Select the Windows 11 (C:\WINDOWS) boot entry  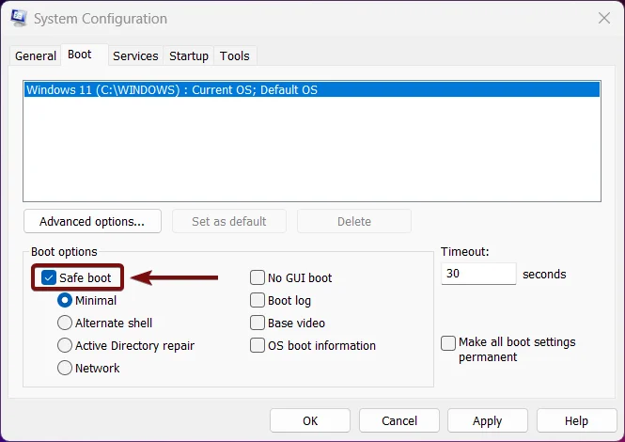point(312,89)
